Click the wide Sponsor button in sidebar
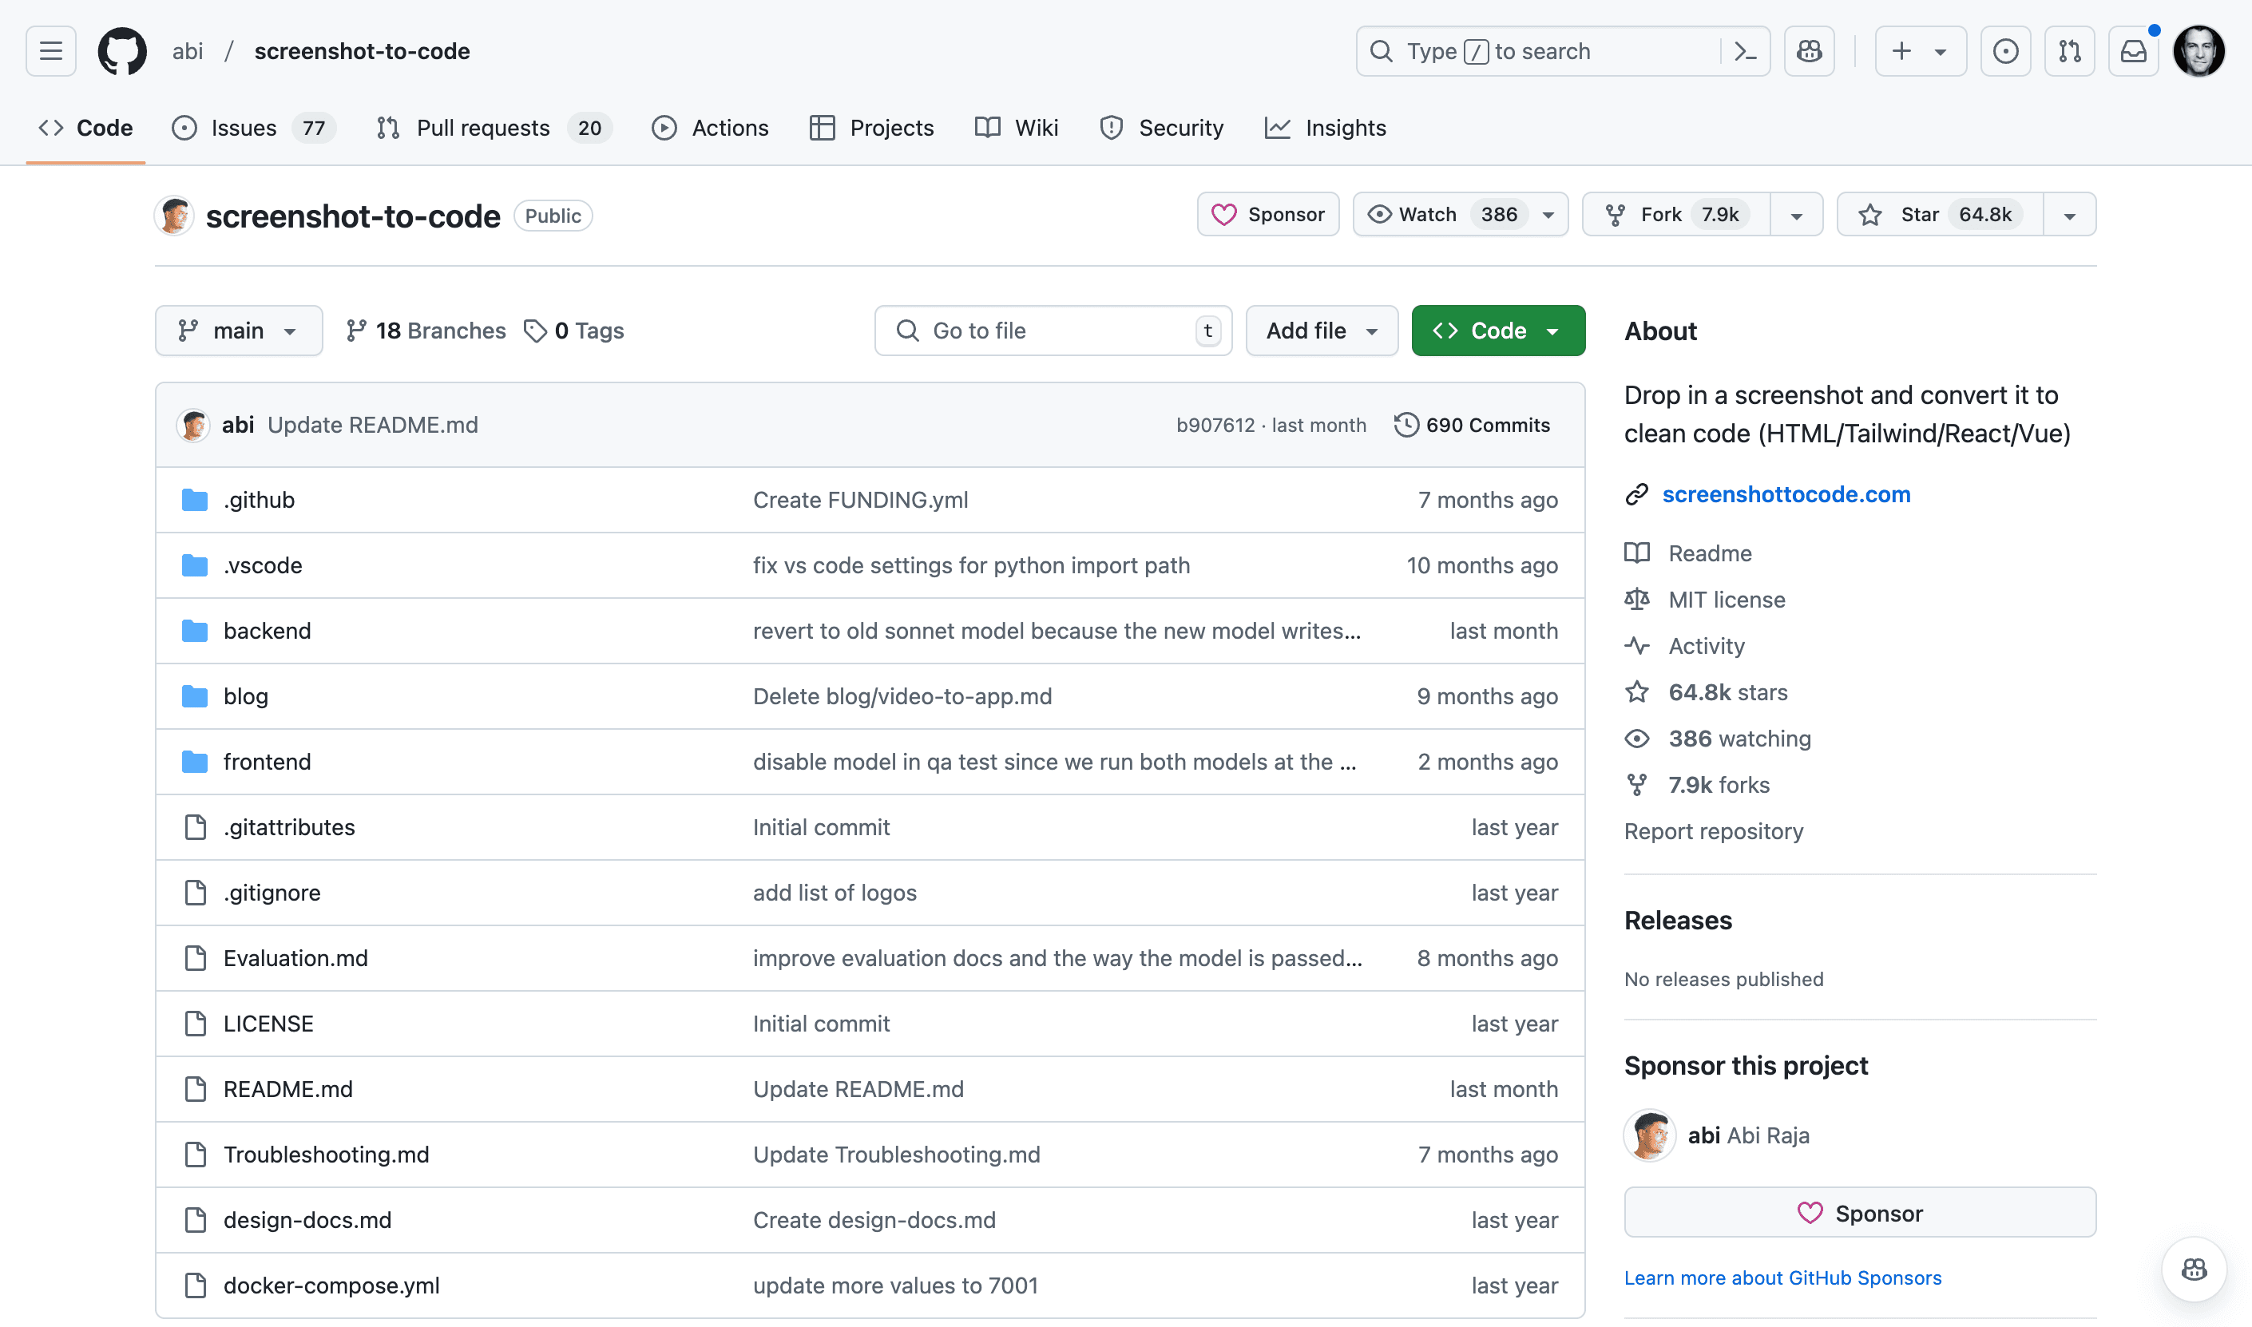The height and width of the screenshot is (1327, 2252). (1859, 1213)
